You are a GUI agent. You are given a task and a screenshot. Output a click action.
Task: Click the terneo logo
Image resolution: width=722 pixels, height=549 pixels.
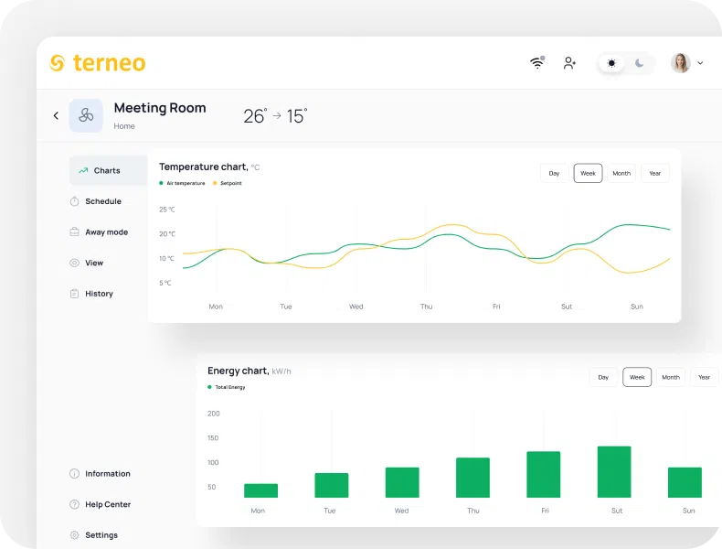click(x=98, y=63)
